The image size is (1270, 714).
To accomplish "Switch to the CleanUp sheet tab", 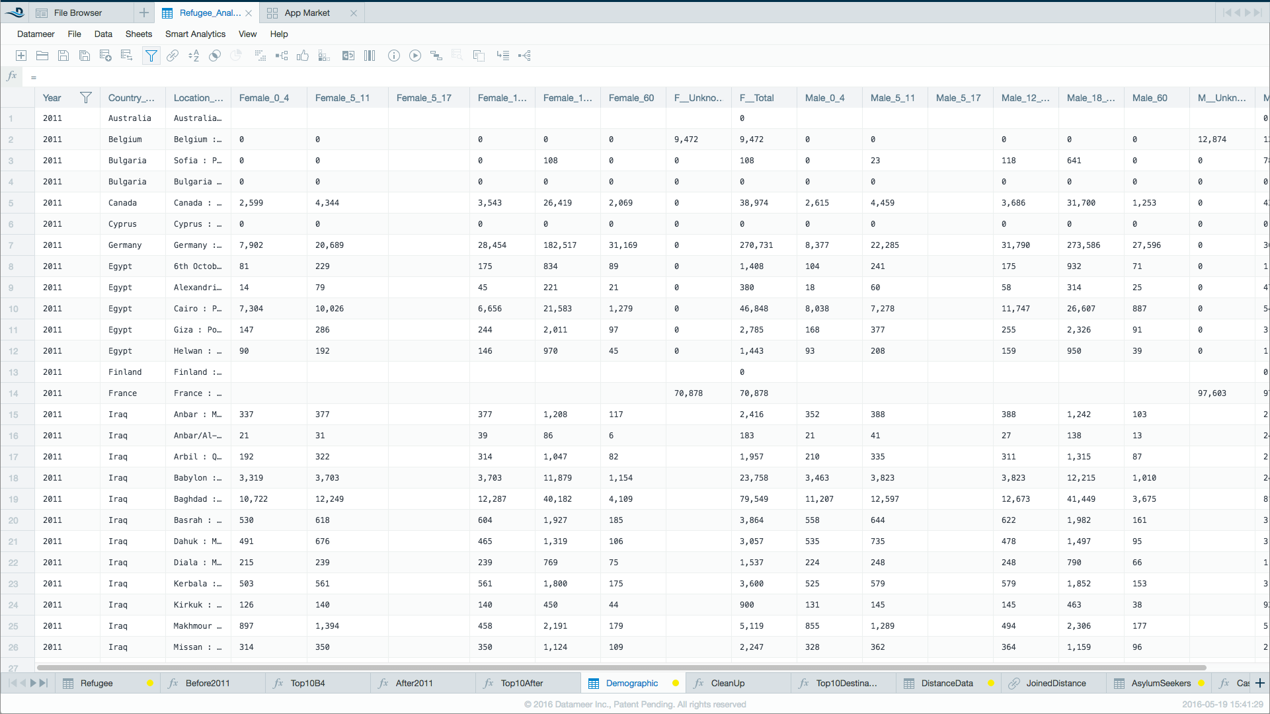I will click(x=727, y=683).
